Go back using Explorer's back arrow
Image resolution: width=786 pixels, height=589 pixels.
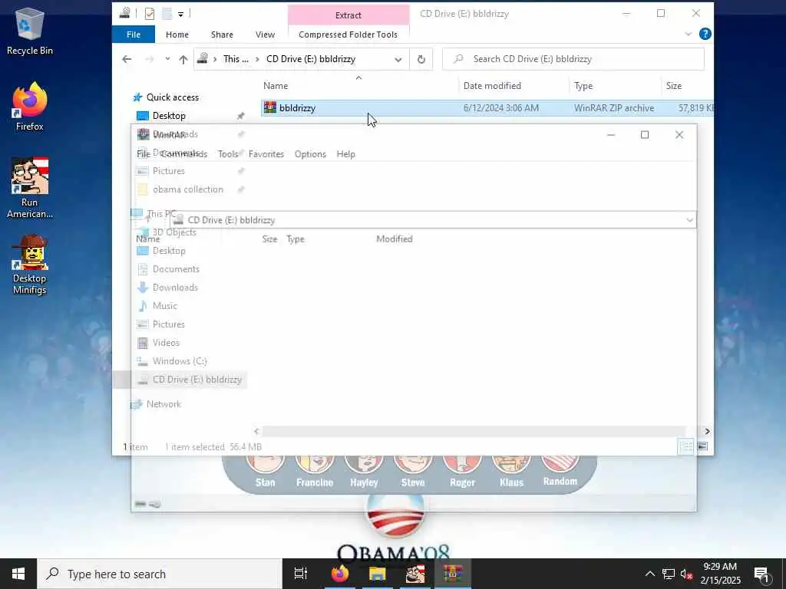127,59
